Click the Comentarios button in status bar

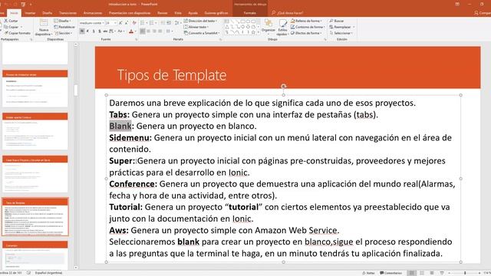(x=390, y=273)
